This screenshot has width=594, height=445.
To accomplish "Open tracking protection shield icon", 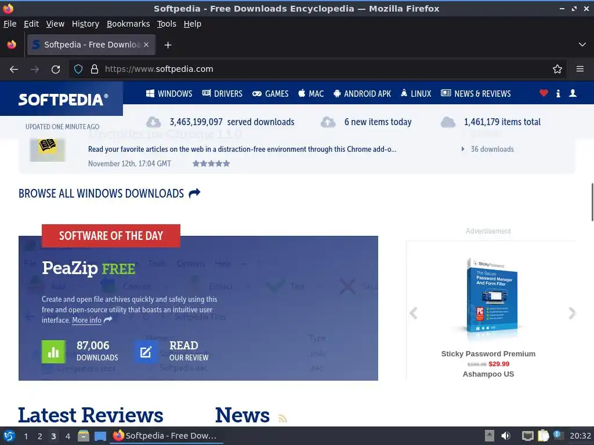I will (x=78, y=70).
